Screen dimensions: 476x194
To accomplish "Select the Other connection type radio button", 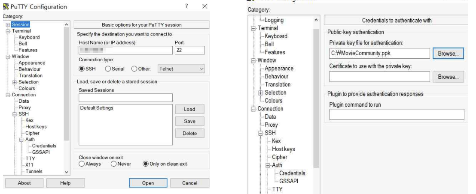I will click(134, 69).
